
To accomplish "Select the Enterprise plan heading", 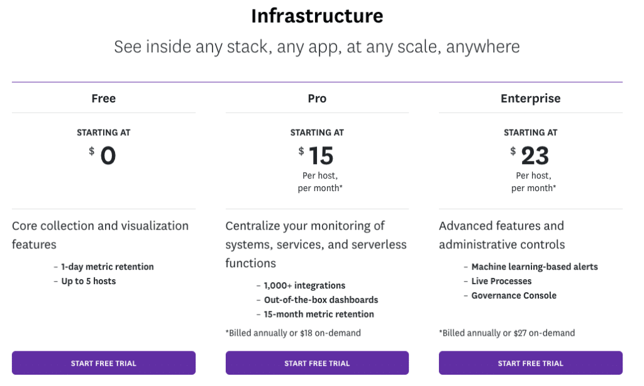I will pyautogui.click(x=530, y=98).
